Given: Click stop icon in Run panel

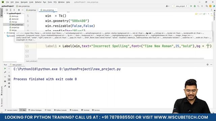Looking at the screenshot, I should click(5, 77).
